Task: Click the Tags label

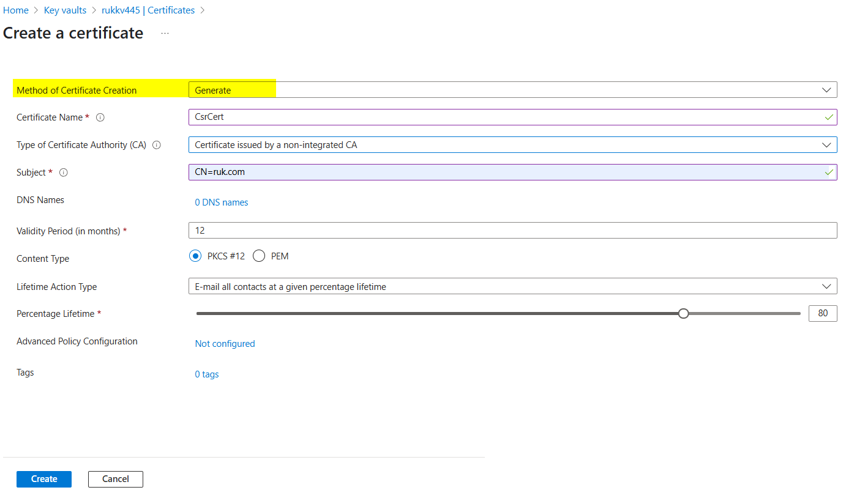Action: [x=25, y=373]
